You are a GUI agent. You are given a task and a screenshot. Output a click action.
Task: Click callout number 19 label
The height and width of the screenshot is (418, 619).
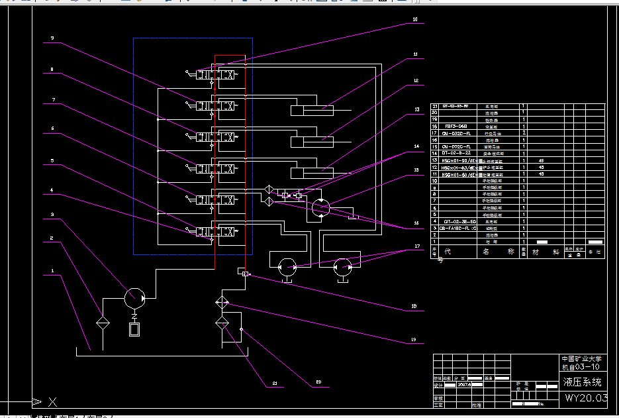413,340
